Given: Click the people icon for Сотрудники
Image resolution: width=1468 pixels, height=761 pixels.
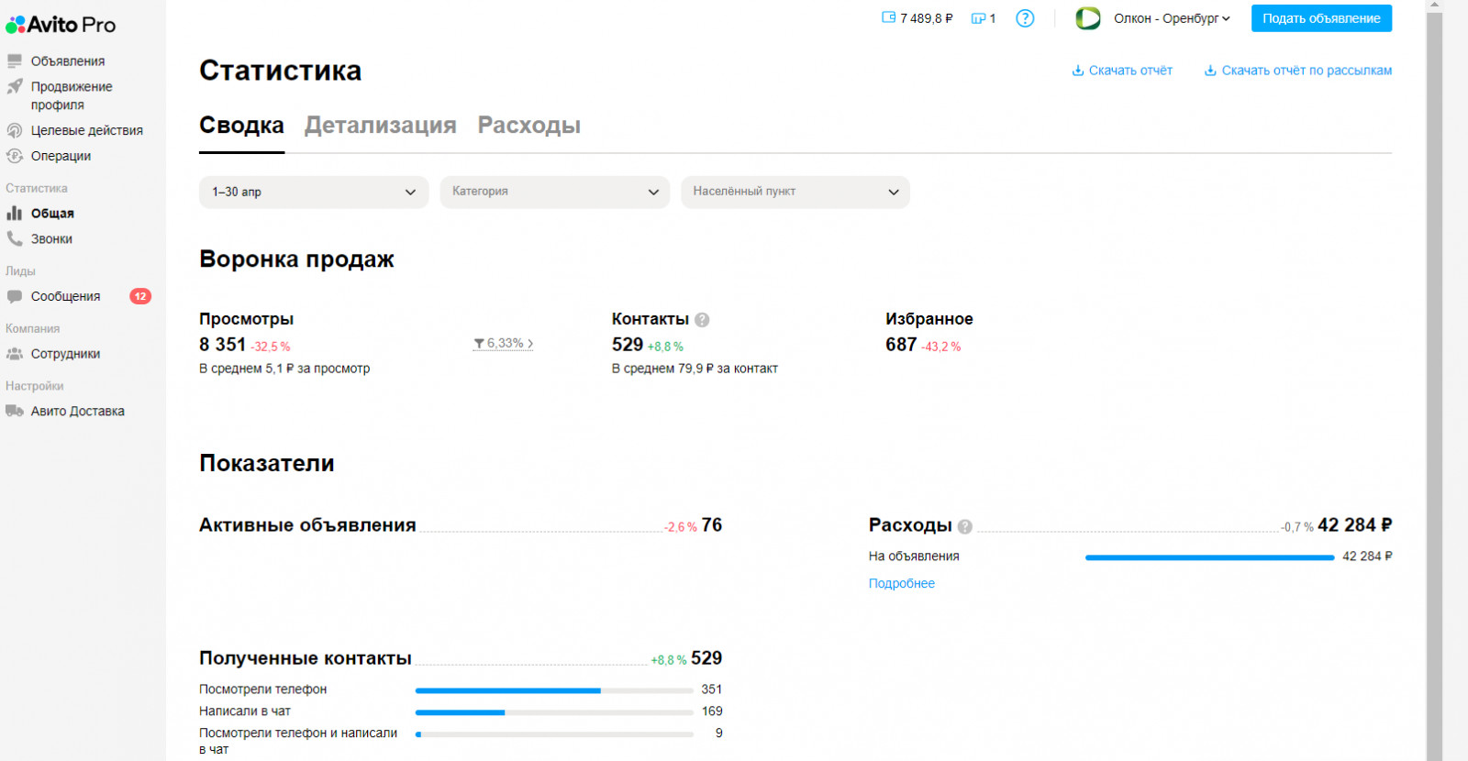Looking at the screenshot, I should (x=15, y=354).
